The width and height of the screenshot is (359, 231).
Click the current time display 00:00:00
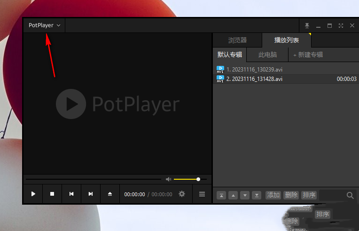tap(134, 194)
